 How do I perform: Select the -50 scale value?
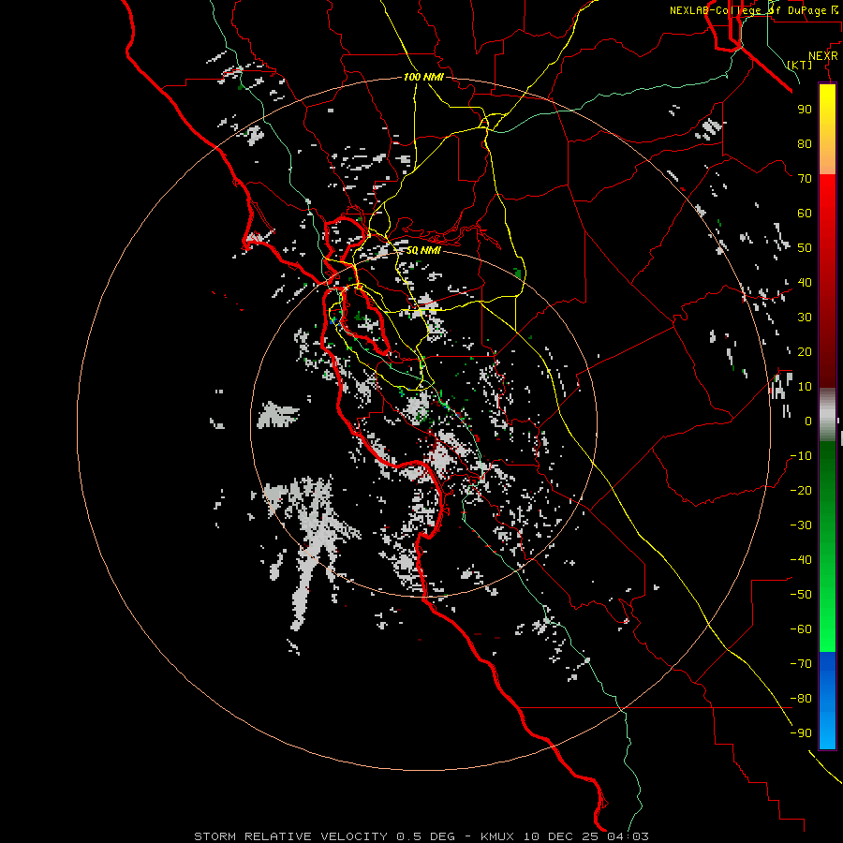pyautogui.click(x=801, y=595)
